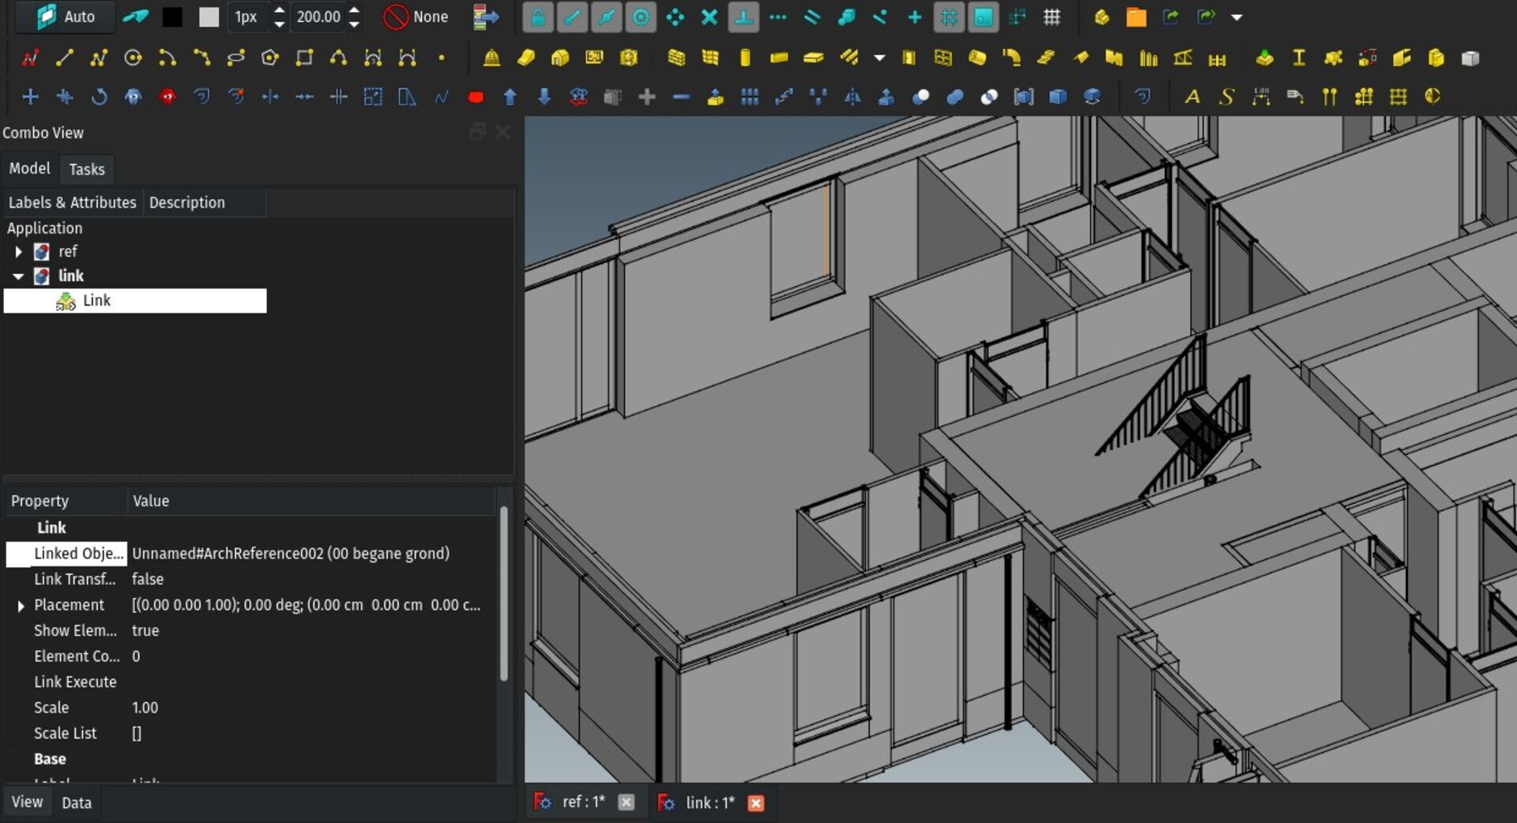The width and height of the screenshot is (1517, 823).
Task: Switch to the View properties tab
Action: 27,802
